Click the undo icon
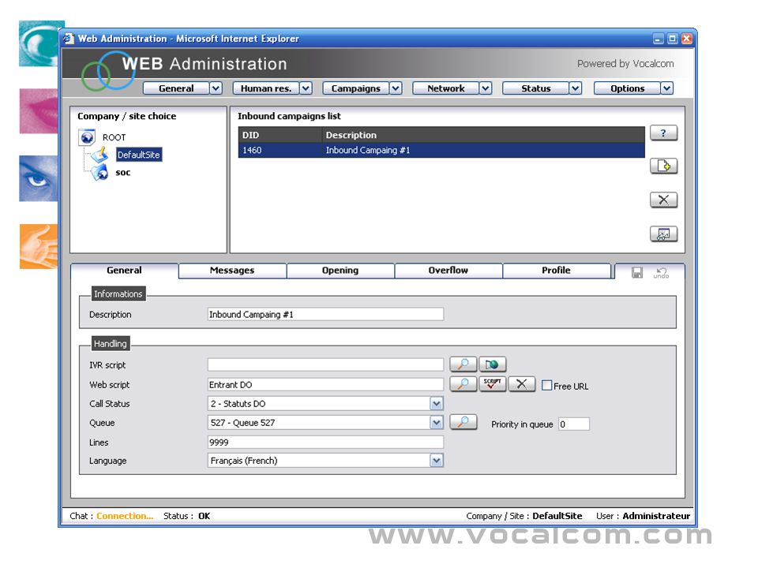This screenshot has width=758, height=568. tap(661, 273)
